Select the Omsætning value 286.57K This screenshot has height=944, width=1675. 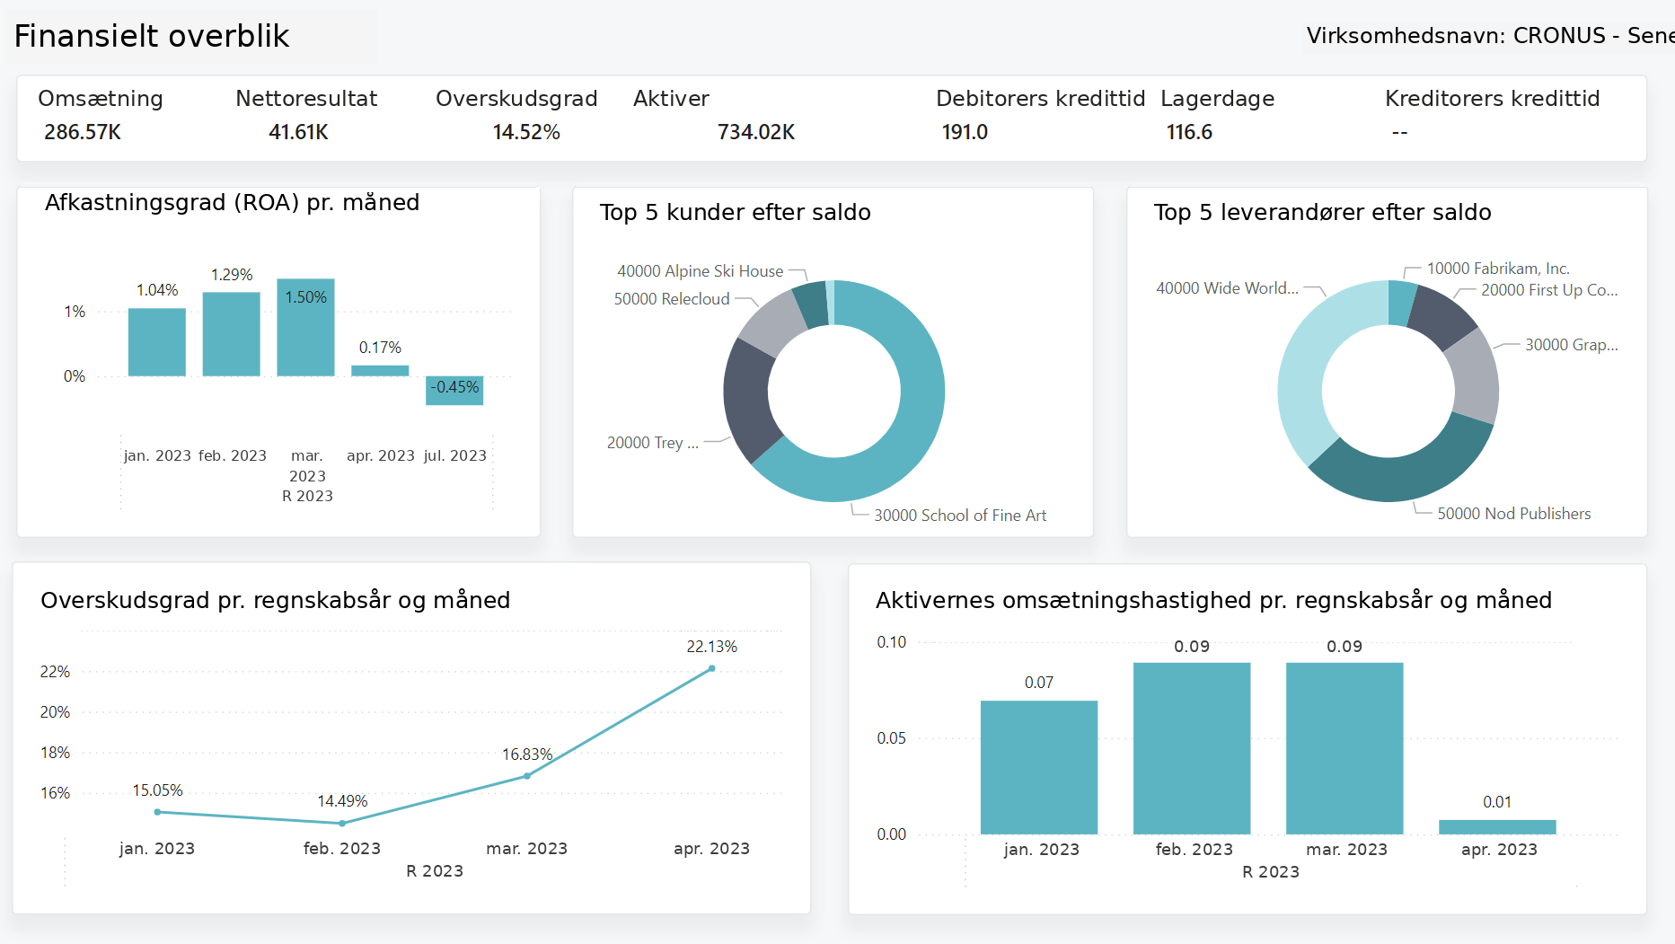tap(83, 132)
